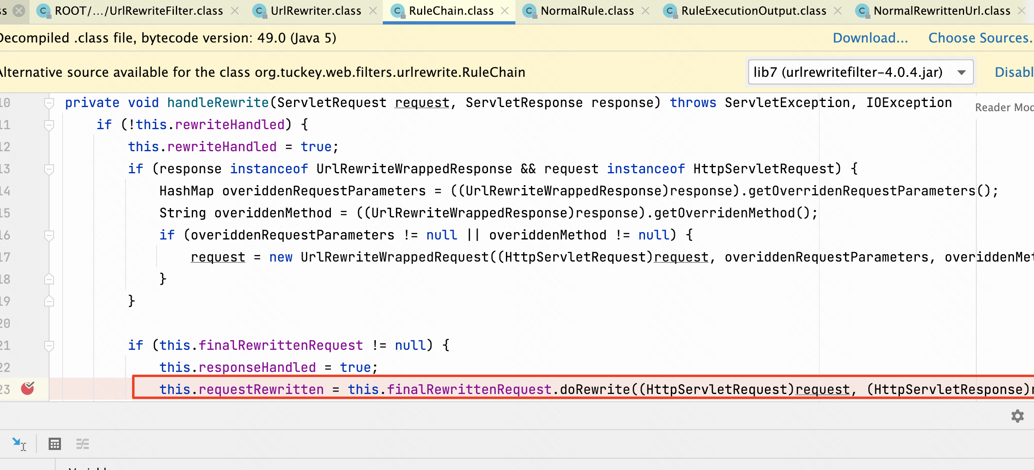The image size is (1034, 470).
Task: Click the Disable link in the alternative source banner
Action: tap(1014, 72)
